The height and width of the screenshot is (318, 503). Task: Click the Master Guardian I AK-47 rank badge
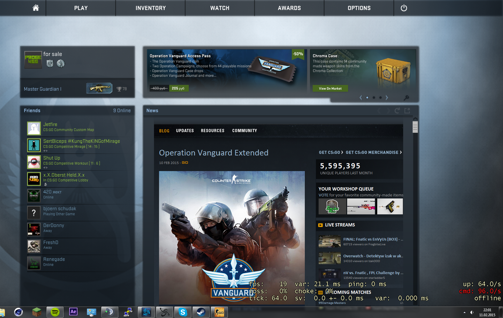coord(99,88)
